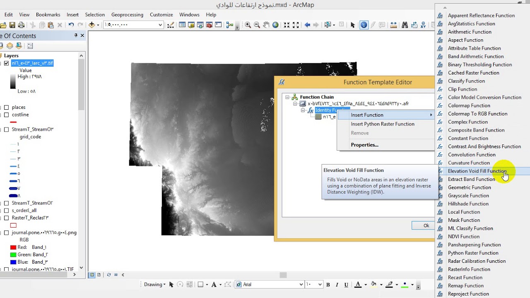The height and width of the screenshot is (298, 530).
Task: Select the Measure ruler tool
Action: 393,25
